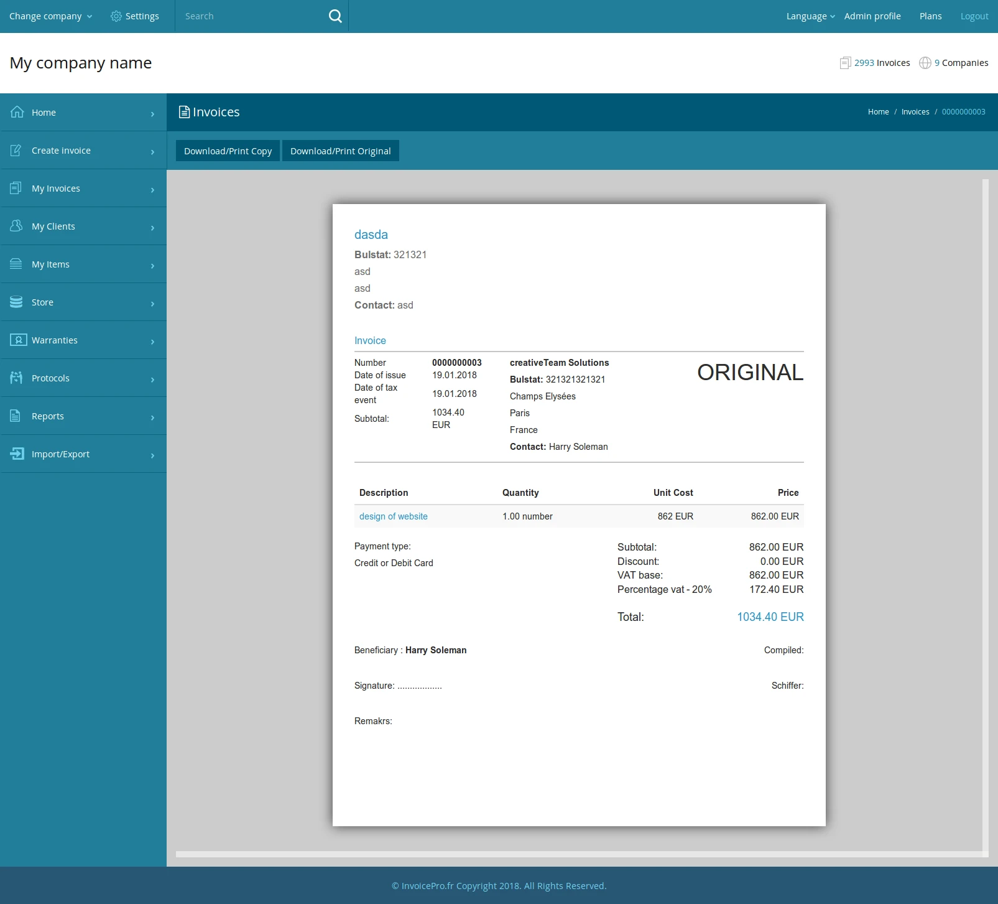
Task: Click the Settings gear icon
Action: point(116,16)
